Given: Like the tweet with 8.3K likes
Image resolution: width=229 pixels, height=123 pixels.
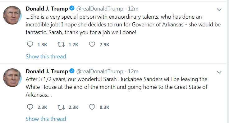Looking at the screenshot, I should click(x=92, y=107).
